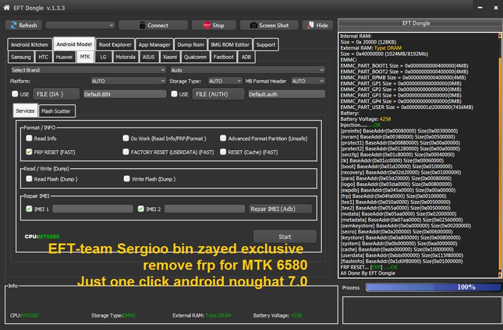Enable USE checkbox for FILE (AUTH)
This screenshot has width=503, height=330.
pyautogui.click(x=174, y=94)
